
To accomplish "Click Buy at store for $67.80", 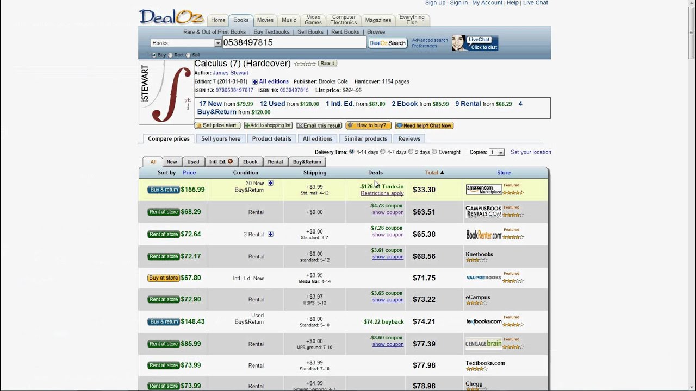I will point(164,278).
